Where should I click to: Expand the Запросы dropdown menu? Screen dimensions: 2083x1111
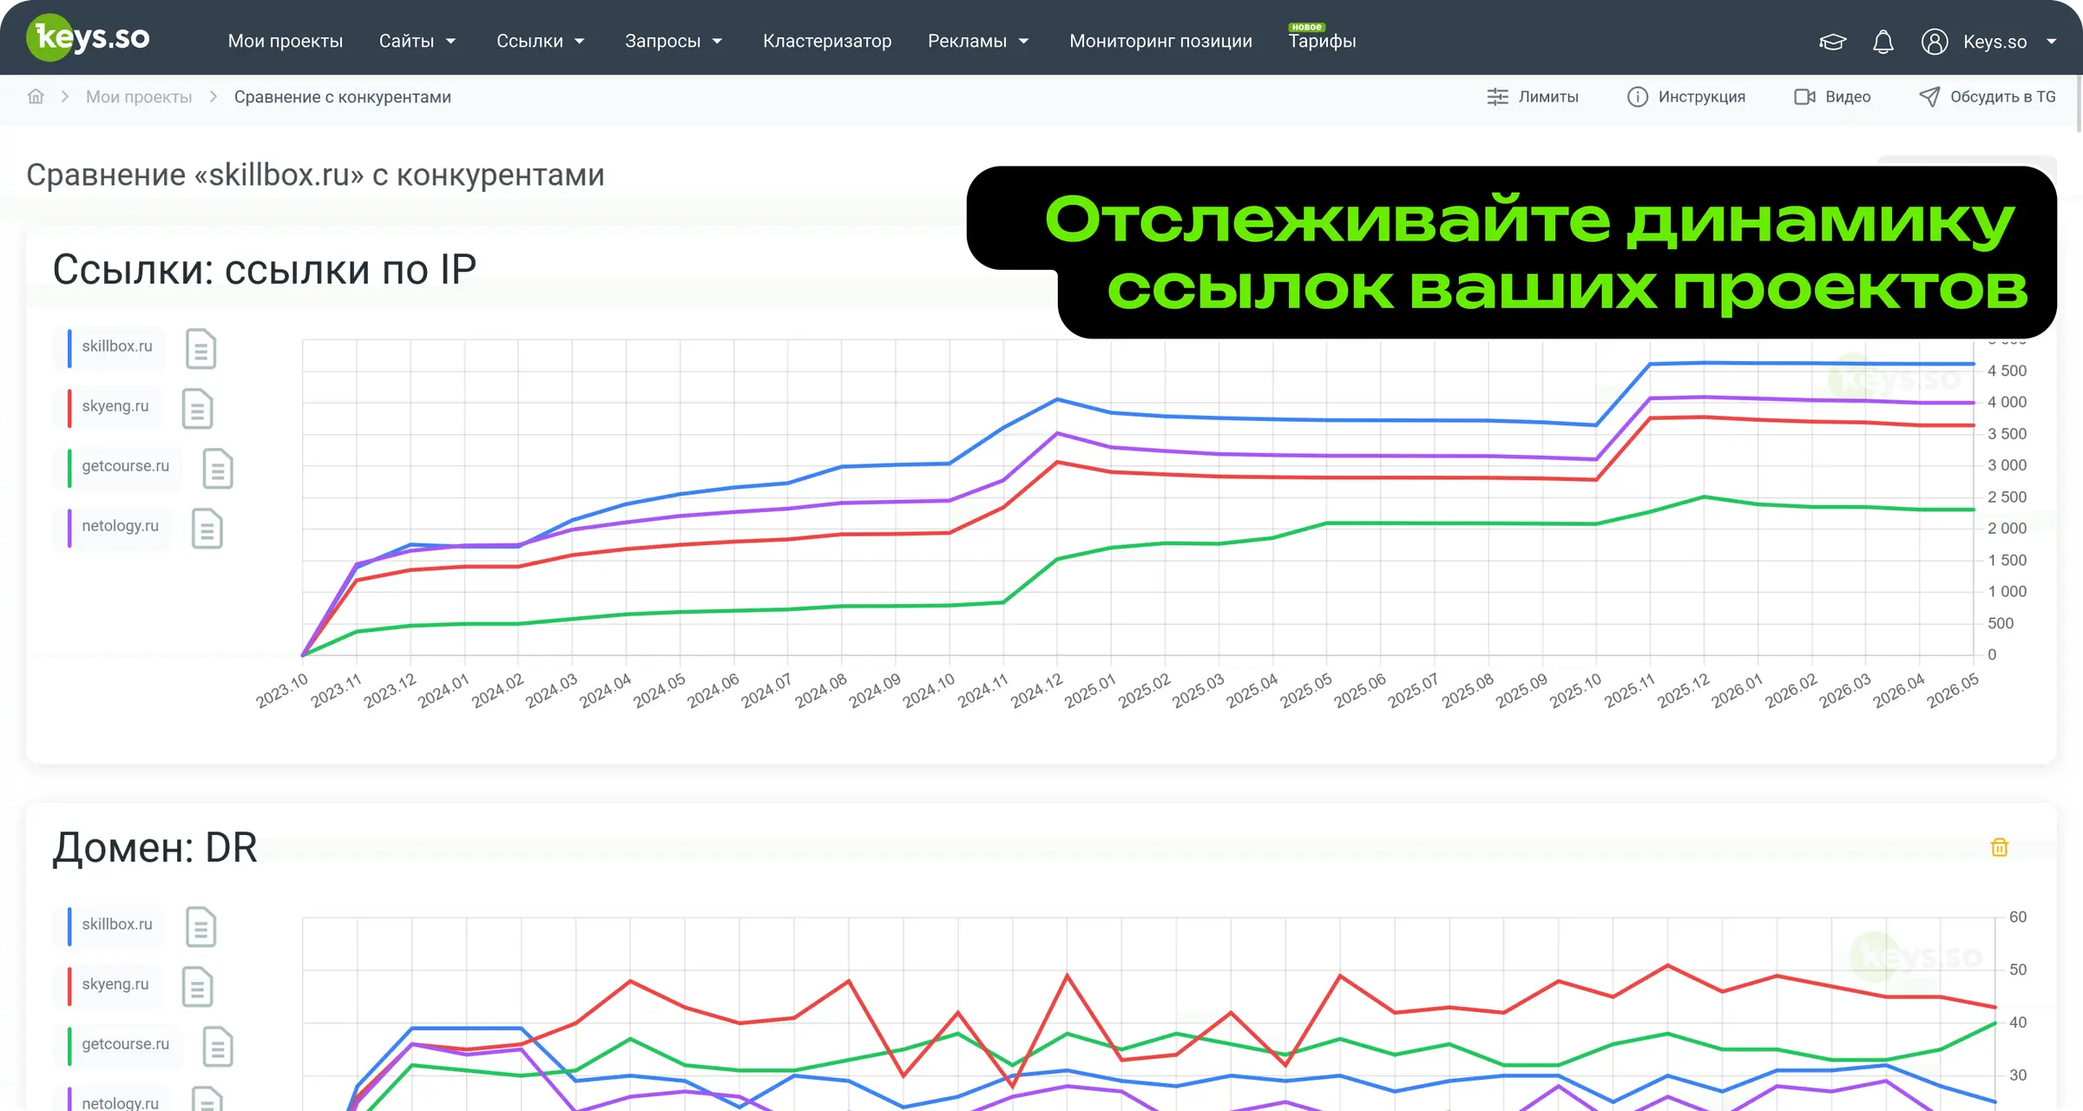click(674, 41)
